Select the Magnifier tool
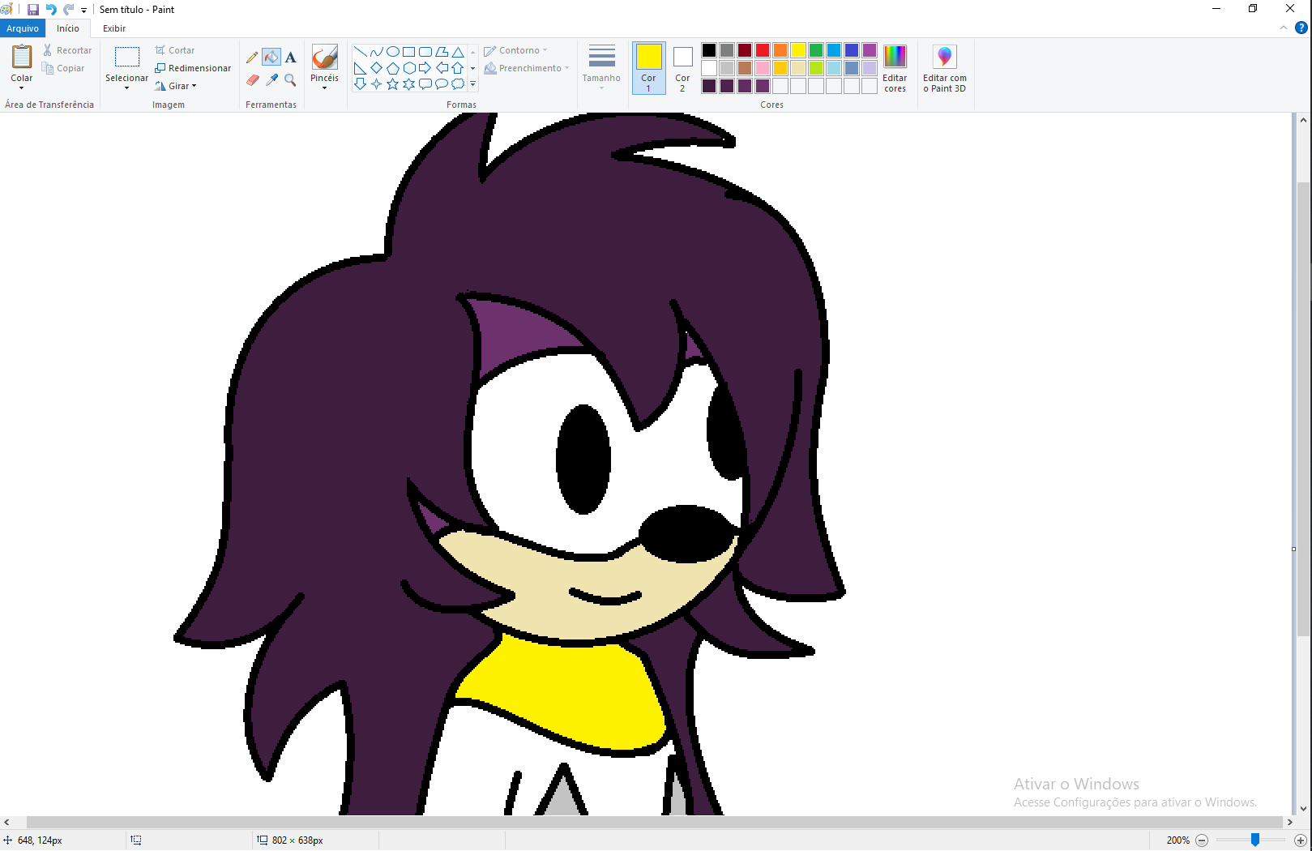 pyautogui.click(x=291, y=80)
